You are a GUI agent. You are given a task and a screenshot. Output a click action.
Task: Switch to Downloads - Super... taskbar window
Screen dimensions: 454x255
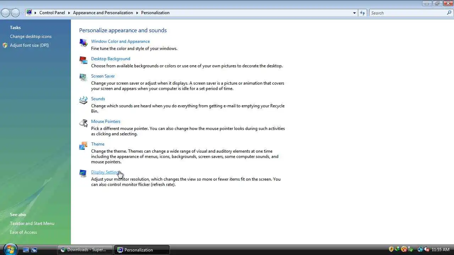(85, 250)
